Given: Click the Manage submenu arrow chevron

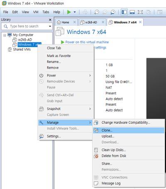Looking at the screenshot, I should (x=90, y=122).
